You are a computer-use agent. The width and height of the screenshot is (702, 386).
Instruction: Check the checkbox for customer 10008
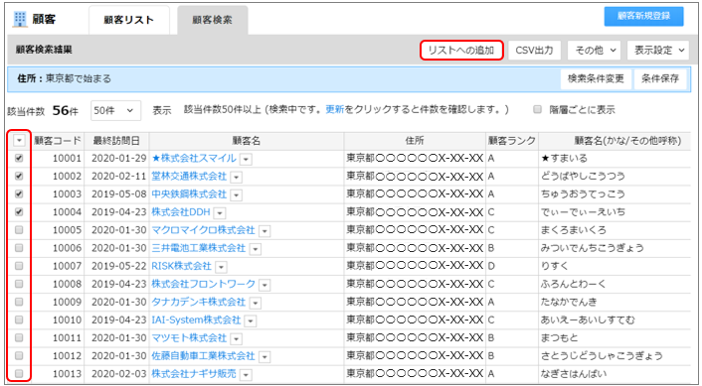[19, 283]
